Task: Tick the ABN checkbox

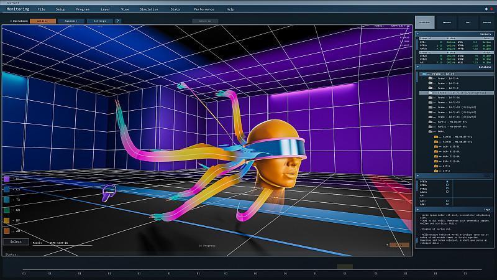Action: point(447,204)
